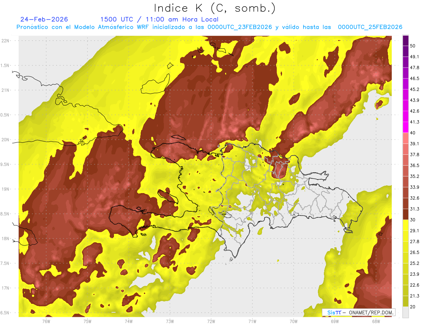Click the color scale value '27.8'
Screen dimensions: 422x326
click(415, 241)
